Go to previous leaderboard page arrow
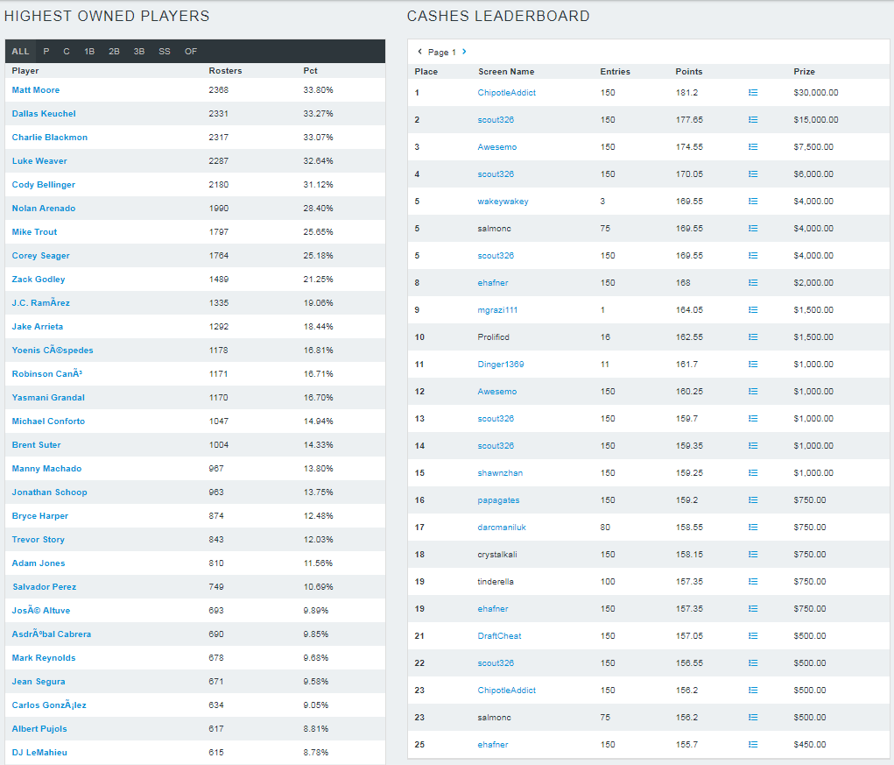This screenshot has height=765, width=894. (x=419, y=52)
